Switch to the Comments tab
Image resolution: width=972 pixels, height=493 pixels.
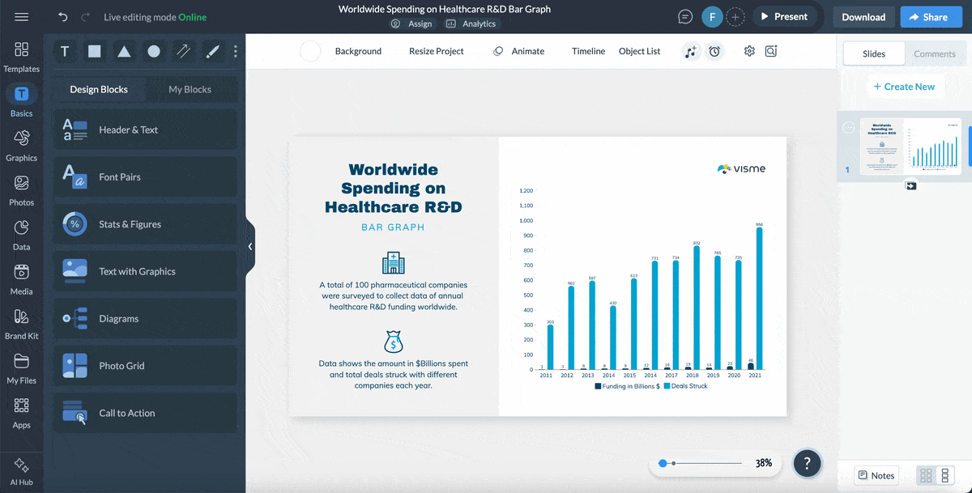click(935, 53)
